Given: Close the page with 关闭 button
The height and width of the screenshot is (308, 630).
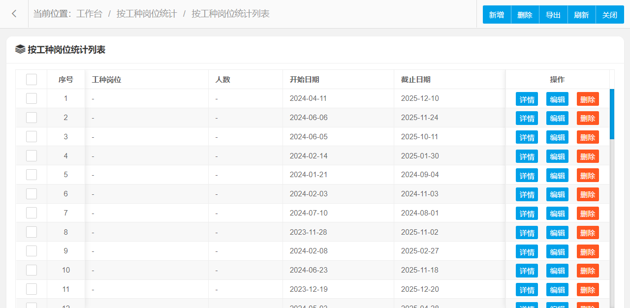Looking at the screenshot, I should point(610,15).
